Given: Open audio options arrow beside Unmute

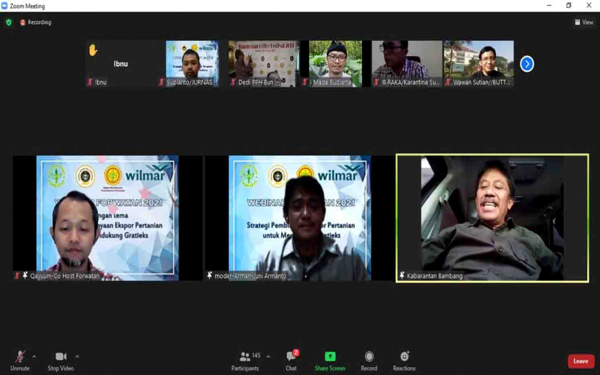Looking at the screenshot, I should tap(34, 356).
